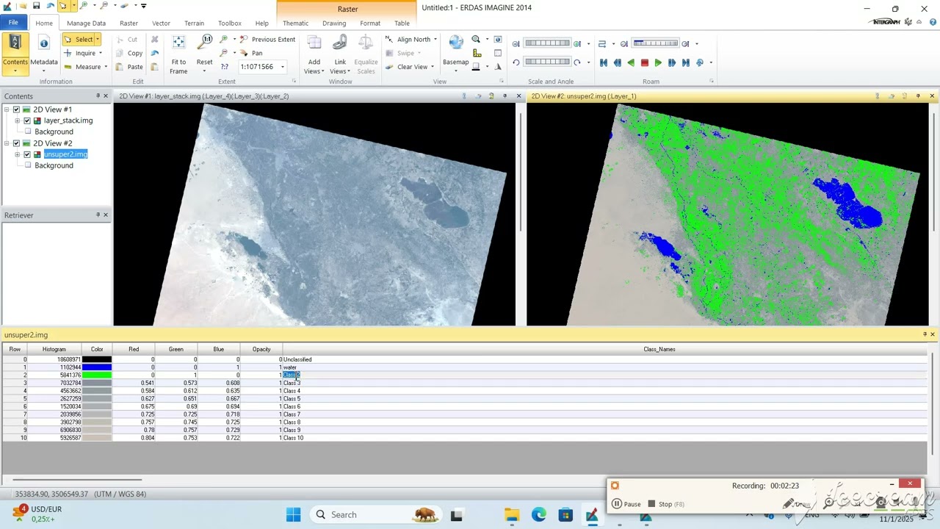Expand the Link Views dropdown arrow
Viewport: 940px width, 529px height.
point(349,71)
